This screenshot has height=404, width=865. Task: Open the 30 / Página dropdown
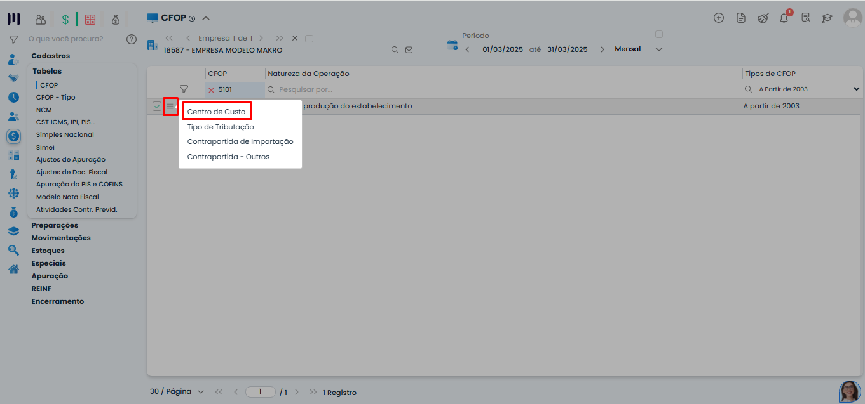177,392
